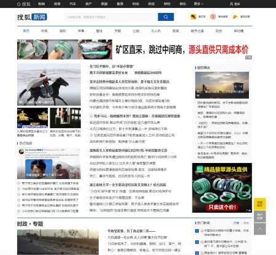The image size is (276, 255).
Task: Click the play icon on the hot video thumbnail
Action: pyautogui.click(x=21, y=175)
